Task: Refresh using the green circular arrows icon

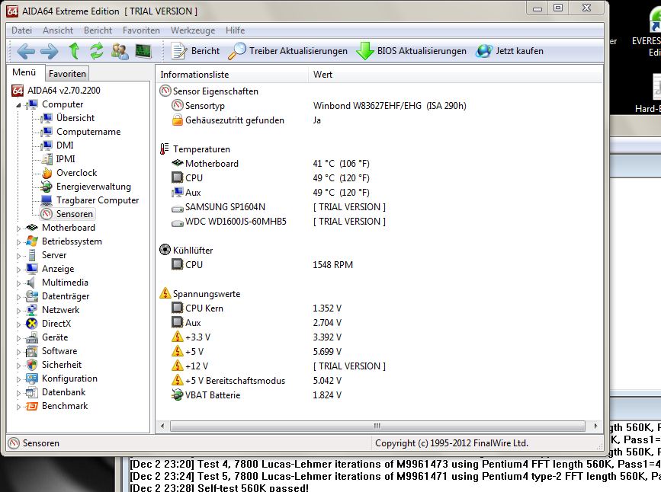Action: click(x=97, y=51)
